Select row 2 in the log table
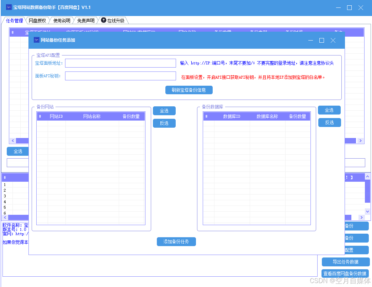Viewport: 372px width, 287px height. click(x=15, y=190)
